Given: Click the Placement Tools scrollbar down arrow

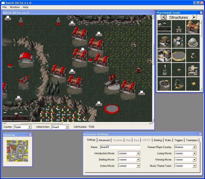Looking at the screenshot, I should pos(201,89).
